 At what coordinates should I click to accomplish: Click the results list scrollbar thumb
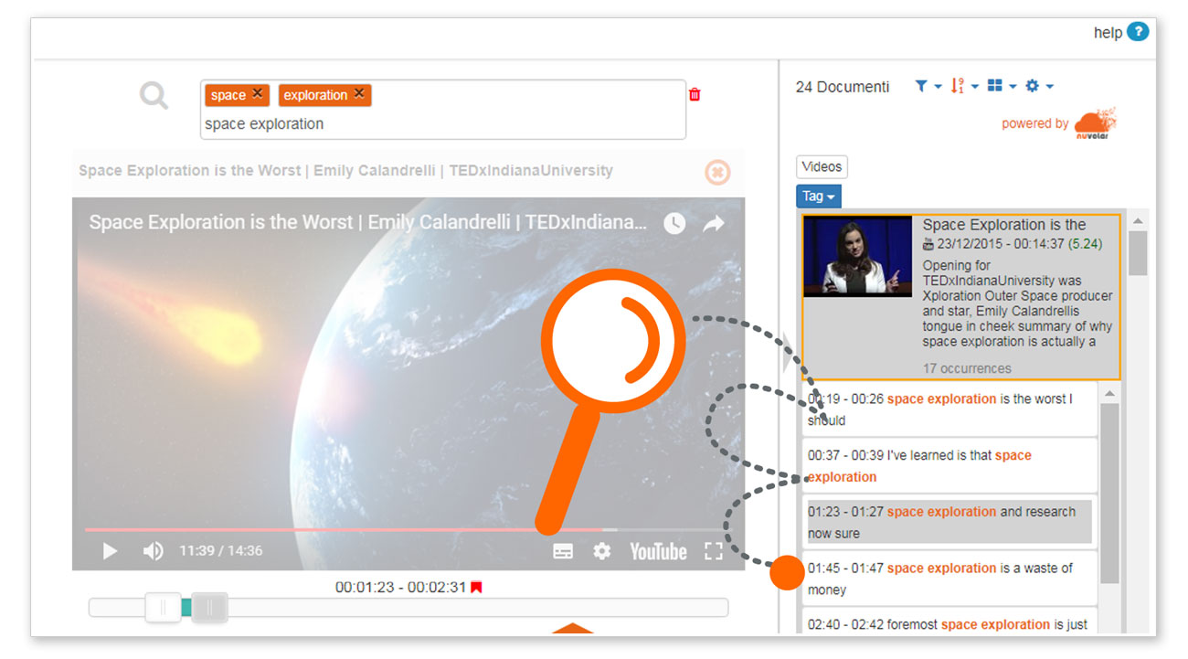1138,253
